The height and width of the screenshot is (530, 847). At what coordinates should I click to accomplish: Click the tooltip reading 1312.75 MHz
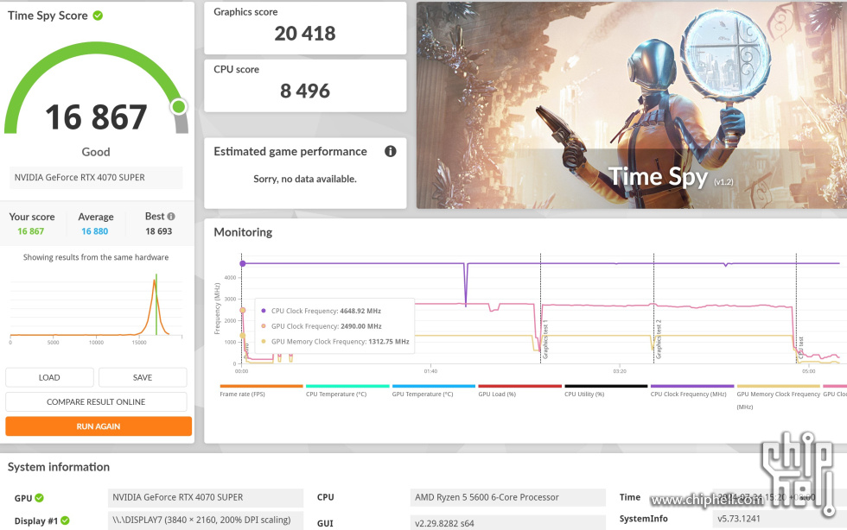[388, 342]
